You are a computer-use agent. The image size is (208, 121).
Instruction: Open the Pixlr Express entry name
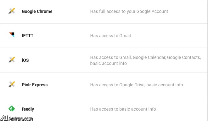[x=35, y=85]
